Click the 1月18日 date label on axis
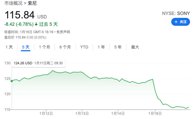 tap(155, 114)
